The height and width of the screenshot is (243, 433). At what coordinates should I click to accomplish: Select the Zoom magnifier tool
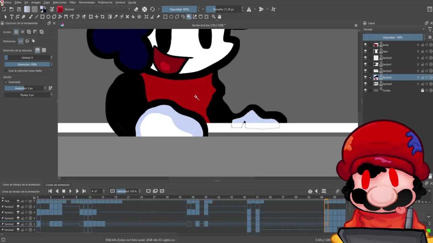coord(213,17)
